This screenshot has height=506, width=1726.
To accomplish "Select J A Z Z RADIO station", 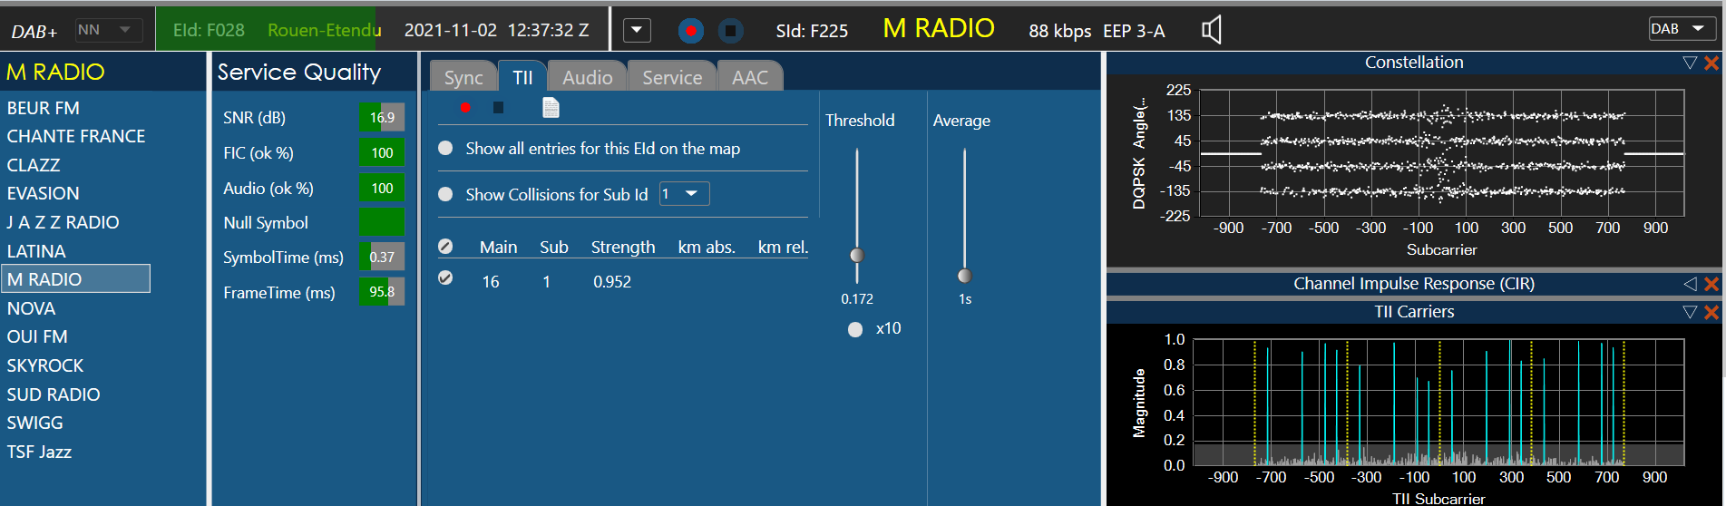I will (x=63, y=222).
